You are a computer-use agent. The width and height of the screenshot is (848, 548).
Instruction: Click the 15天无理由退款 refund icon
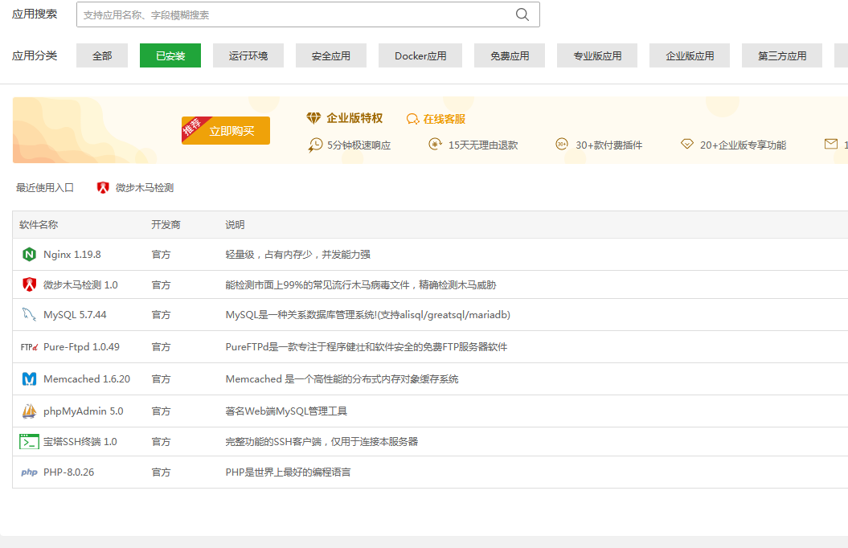point(436,145)
